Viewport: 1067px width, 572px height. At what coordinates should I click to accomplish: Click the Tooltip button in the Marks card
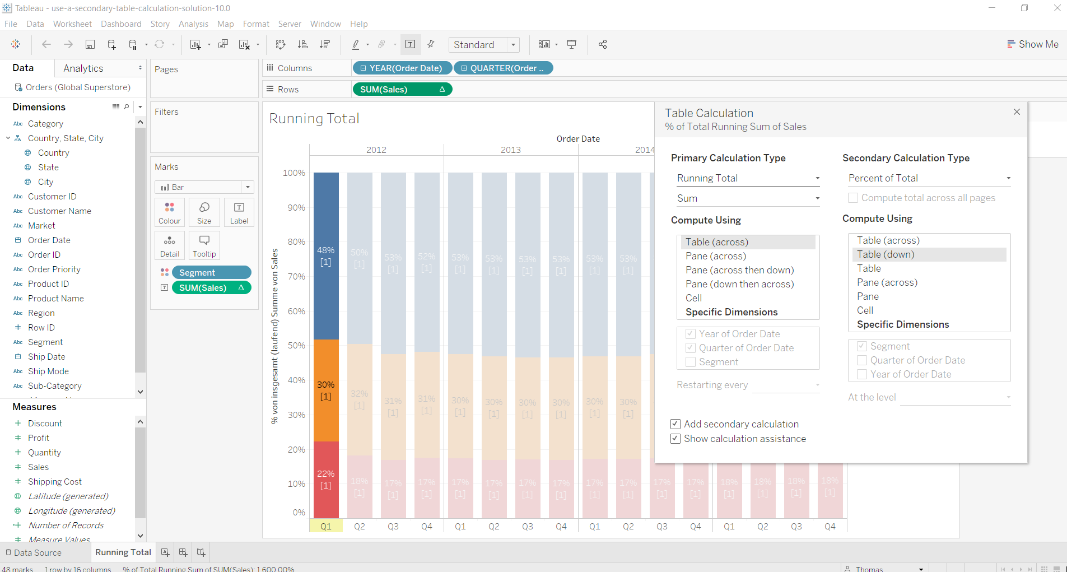pos(204,245)
